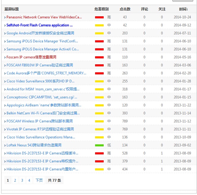Open Loftek Nexus 543跨站请求伪造漏洞 link
Image resolution: width=197 pixels, height=195 pixels.
(34, 145)
